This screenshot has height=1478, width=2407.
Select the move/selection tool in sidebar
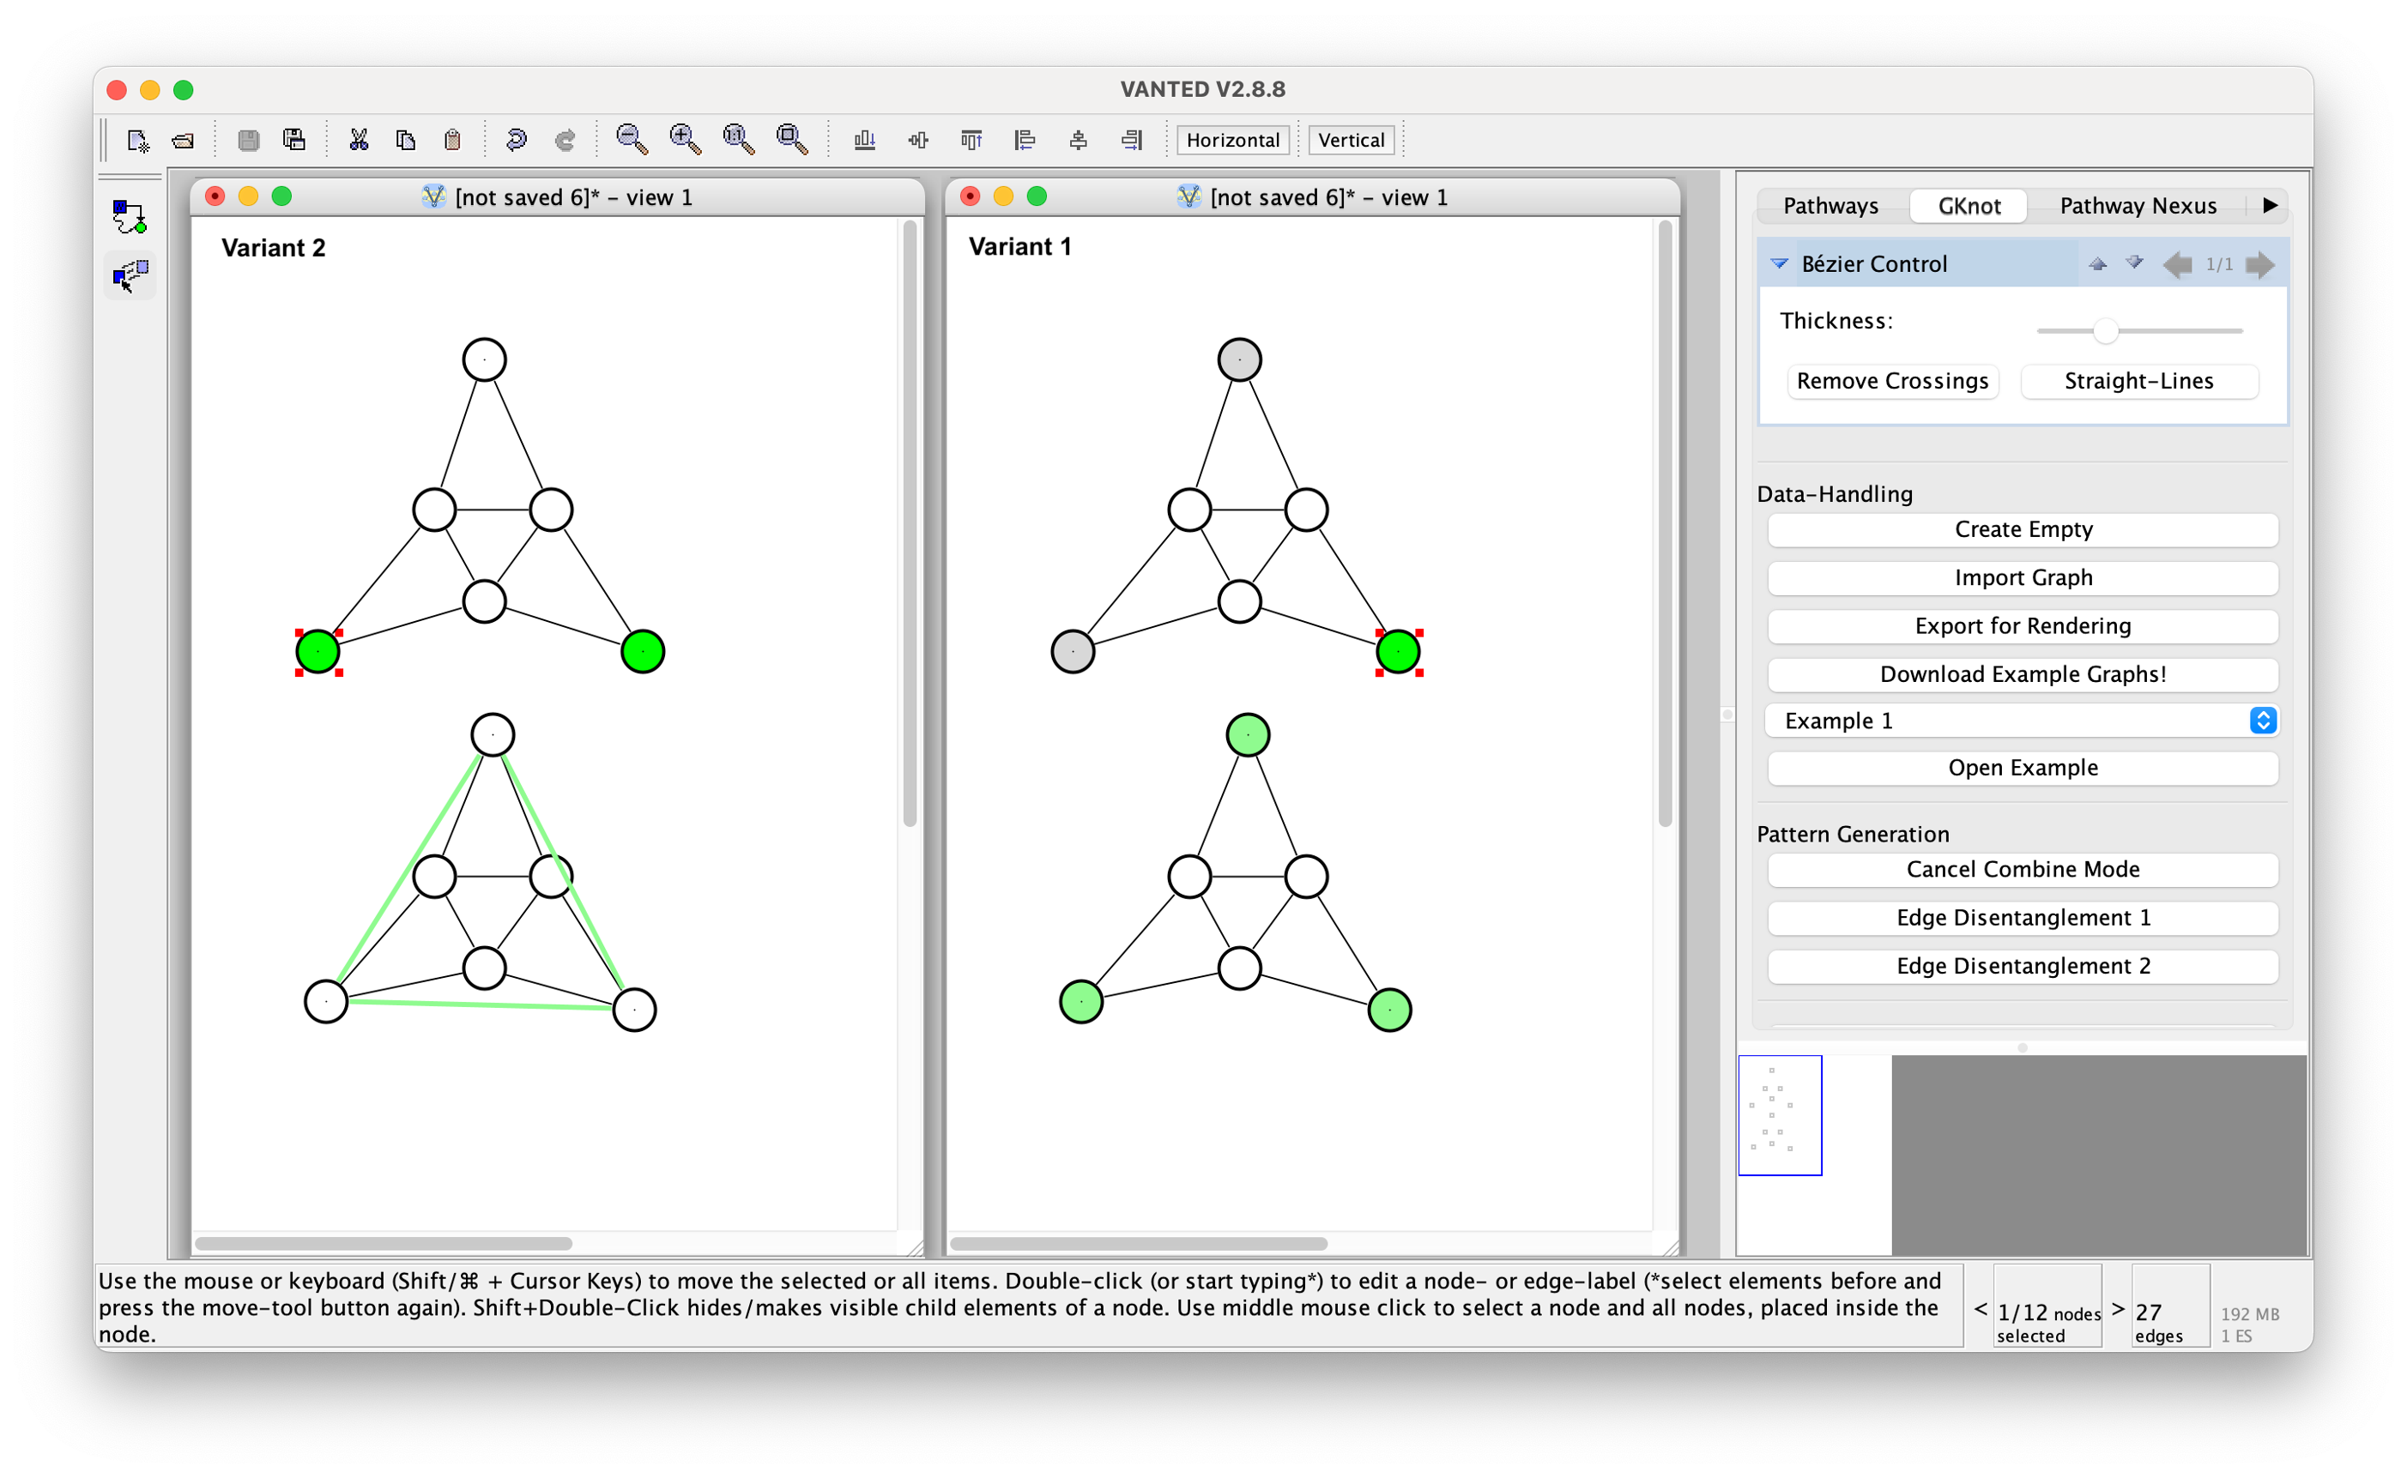(x=129, y=275)
